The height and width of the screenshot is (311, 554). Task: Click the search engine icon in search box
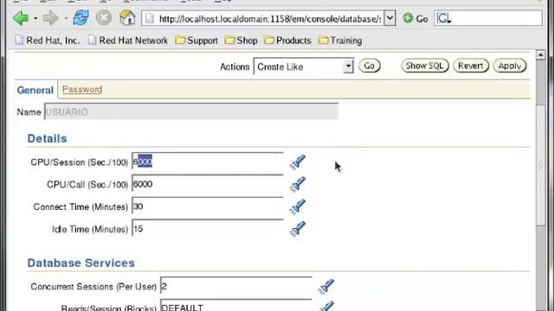click(444, 18)
